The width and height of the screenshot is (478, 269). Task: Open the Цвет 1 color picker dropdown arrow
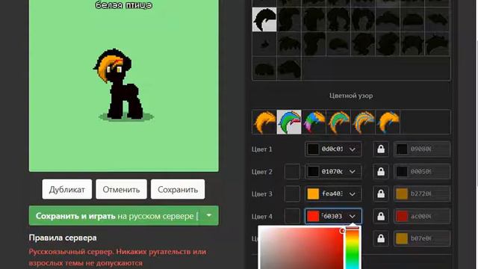pyautogui.click(x=352, y=149)
